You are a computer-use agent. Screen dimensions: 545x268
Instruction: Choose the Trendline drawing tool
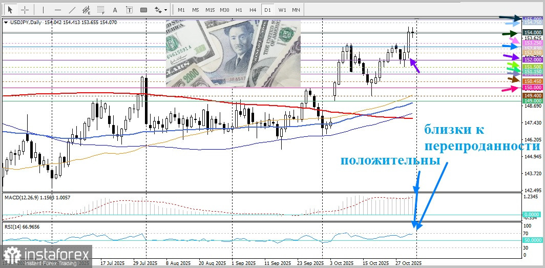tap(72, 10)
